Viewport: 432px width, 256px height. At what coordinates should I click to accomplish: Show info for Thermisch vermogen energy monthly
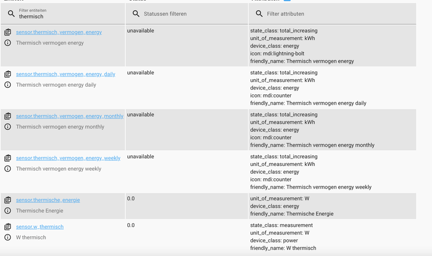coord(8,127)
